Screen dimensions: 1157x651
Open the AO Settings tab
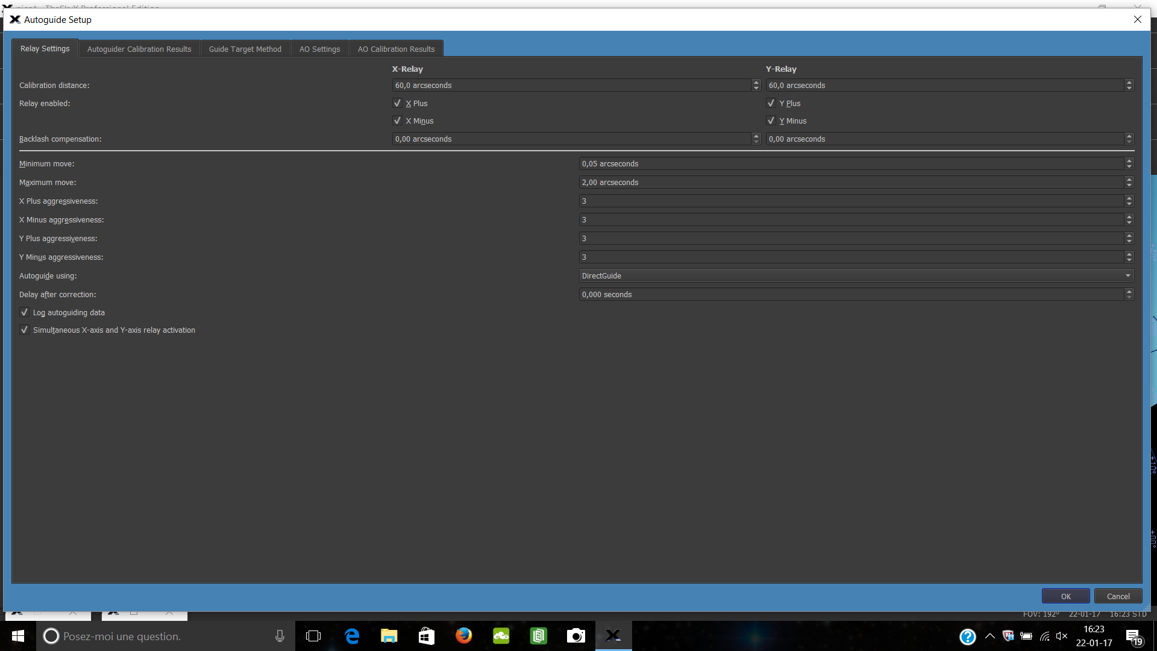pos(319,49)
